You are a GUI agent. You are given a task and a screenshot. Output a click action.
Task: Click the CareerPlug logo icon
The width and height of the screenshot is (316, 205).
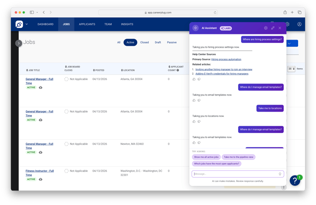pyautogui.click(x=19, y=24)
